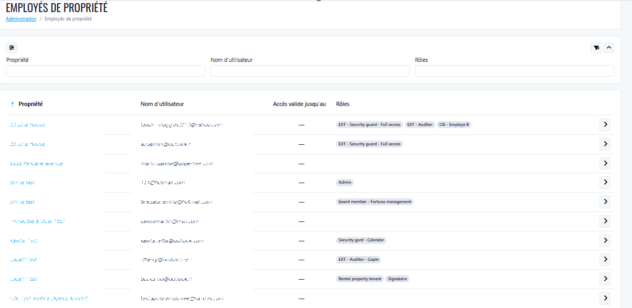
Task: Focus the Propriété filter field
Action: (x=106, y=71)
